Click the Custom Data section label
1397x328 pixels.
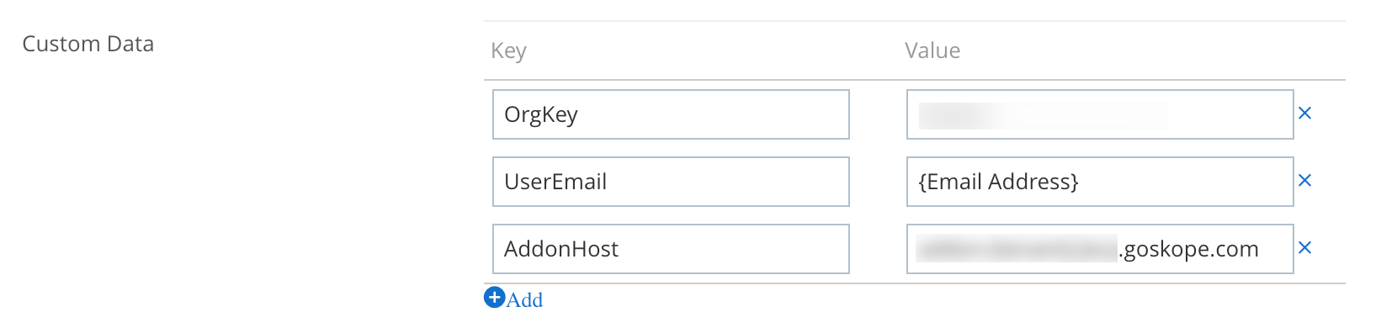click(x=88, y=44)
